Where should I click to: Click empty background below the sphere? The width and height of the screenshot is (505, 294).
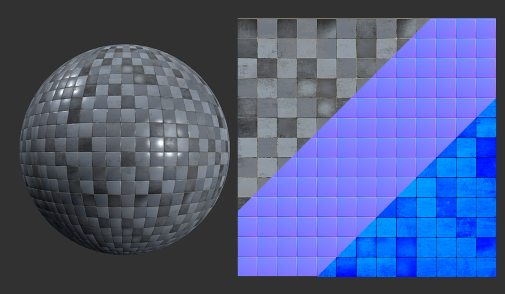click(x=124, y=277)
